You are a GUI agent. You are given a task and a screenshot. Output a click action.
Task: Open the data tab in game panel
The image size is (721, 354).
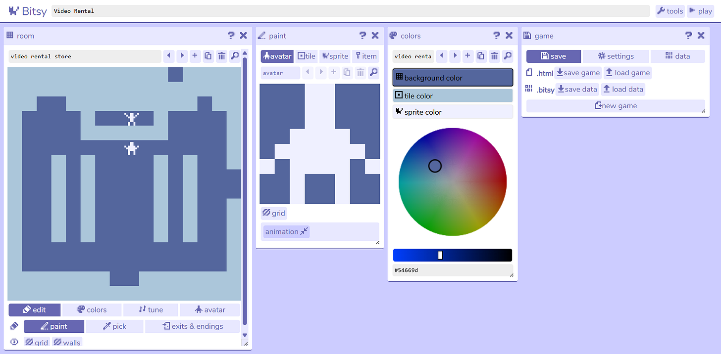(x=677, y=56)
